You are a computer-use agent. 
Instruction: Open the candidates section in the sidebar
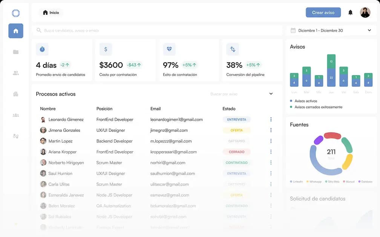coord(15,73)
